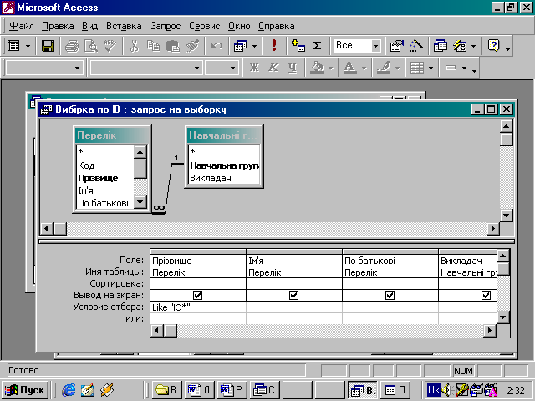Click the fill color bucket icon
Screen dimensions: 535x401
317,68
